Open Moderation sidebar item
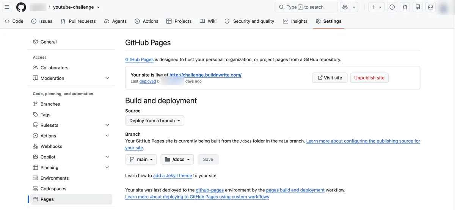Screen dimensions: 455x210 pyautogui.click(x=52, y=78)
